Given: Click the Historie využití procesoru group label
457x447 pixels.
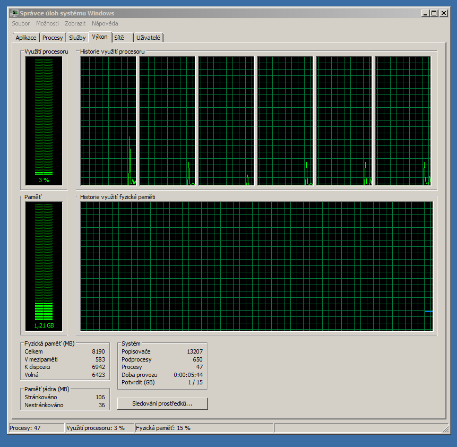Looking at the screenshot, I should click(112, 51).
